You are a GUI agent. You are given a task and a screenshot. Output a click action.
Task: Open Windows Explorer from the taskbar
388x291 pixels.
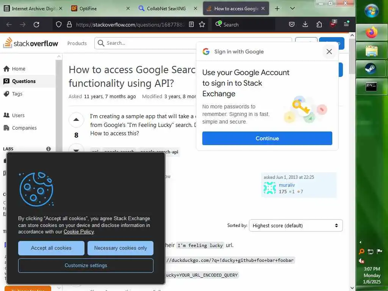[x=371, y=51]
